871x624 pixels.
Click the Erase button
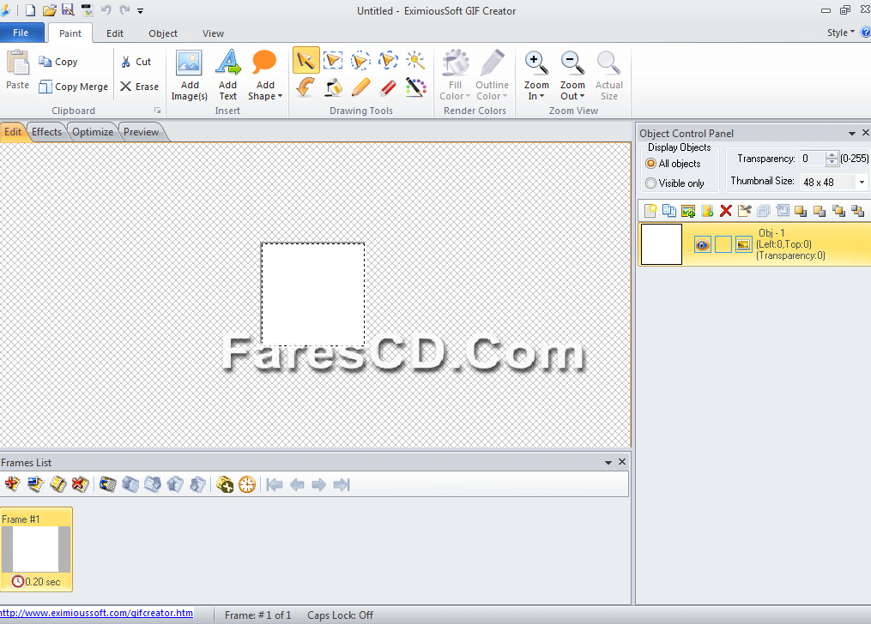tap(139, 87)
